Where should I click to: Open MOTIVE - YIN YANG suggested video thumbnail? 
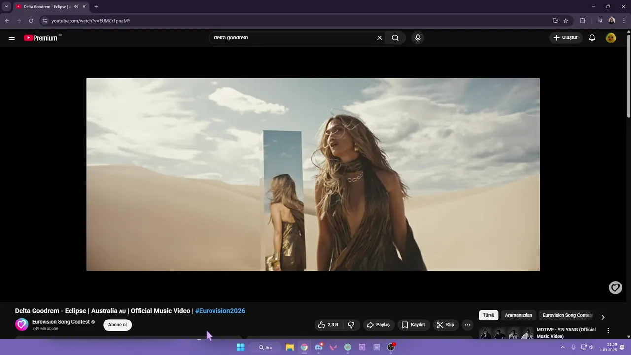(506, 333)
